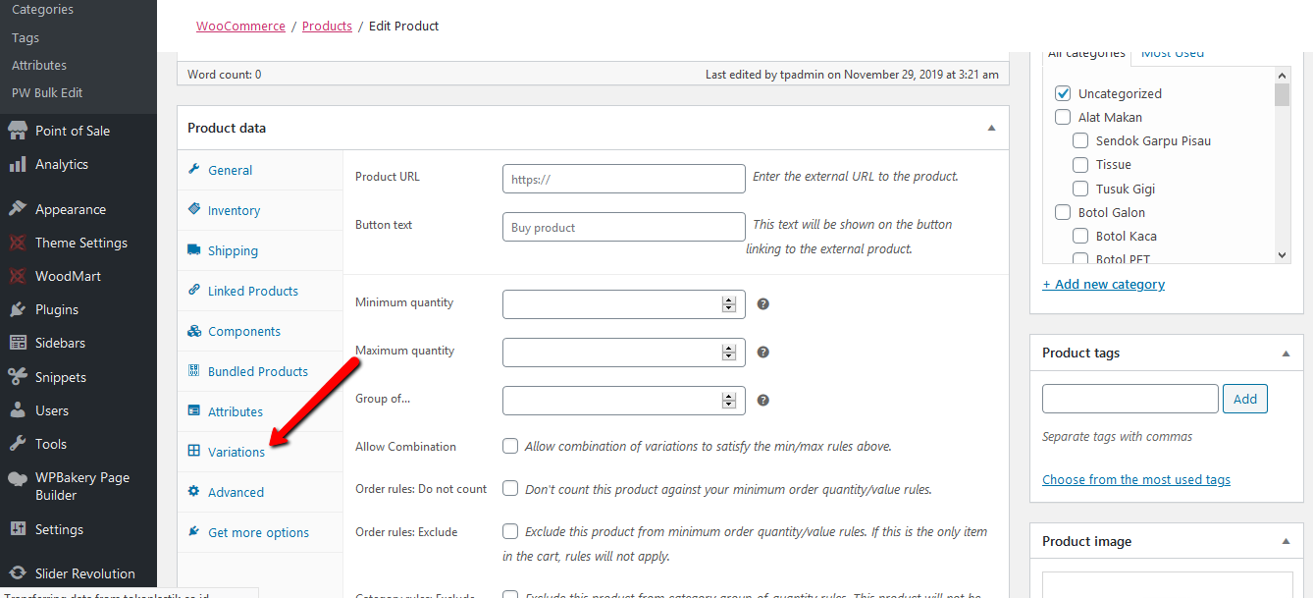
Task: Click the Add tag button
Action: coord(1245,399)
